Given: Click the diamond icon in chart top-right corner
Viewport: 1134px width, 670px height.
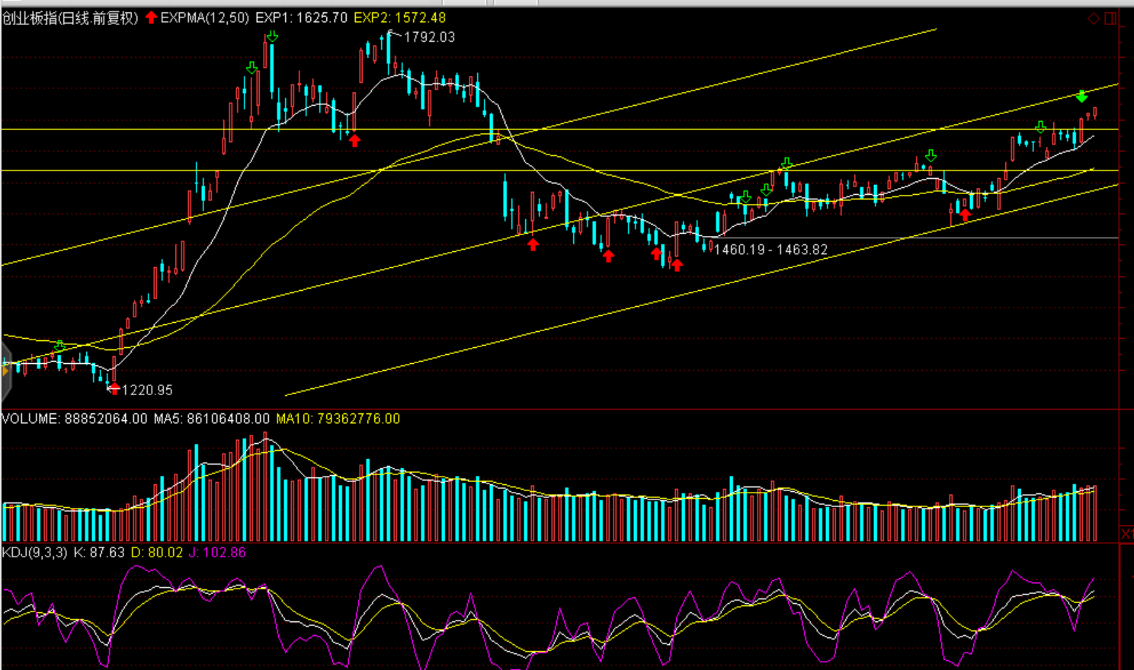Looking at the screenshot, I should [1094, 18].
